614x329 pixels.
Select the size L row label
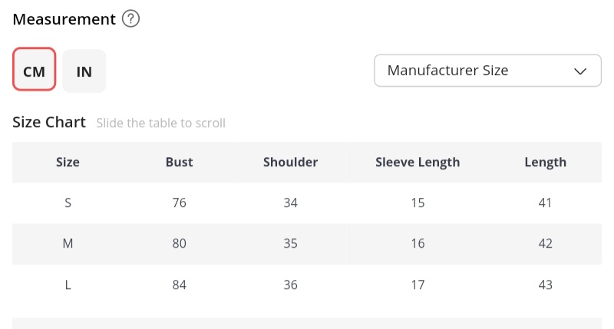click(68, 285)
